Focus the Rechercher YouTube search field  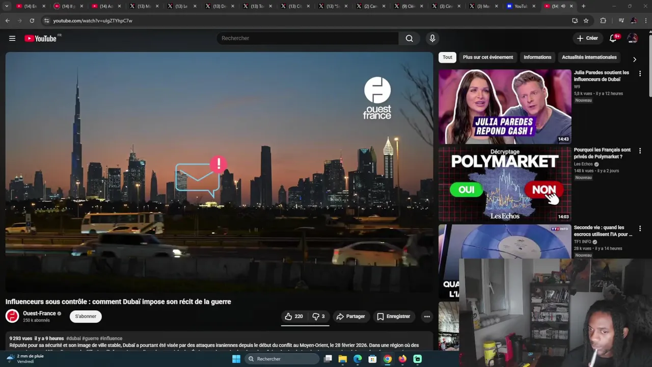point(308,38)
